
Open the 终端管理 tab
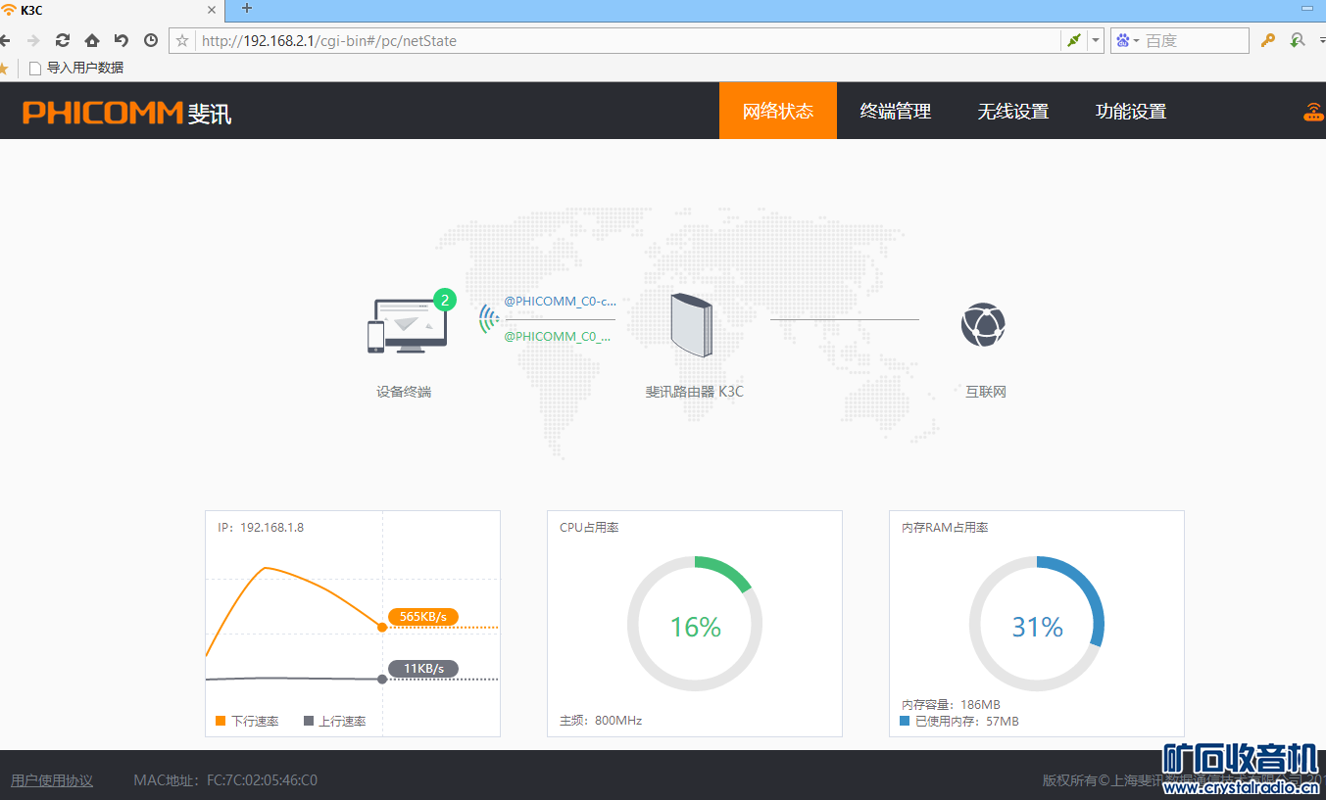click(x=896, y=111)
